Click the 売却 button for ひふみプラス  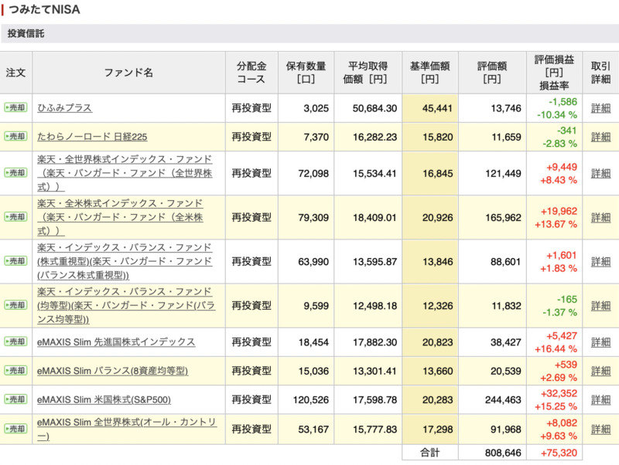tap(15, 107)
